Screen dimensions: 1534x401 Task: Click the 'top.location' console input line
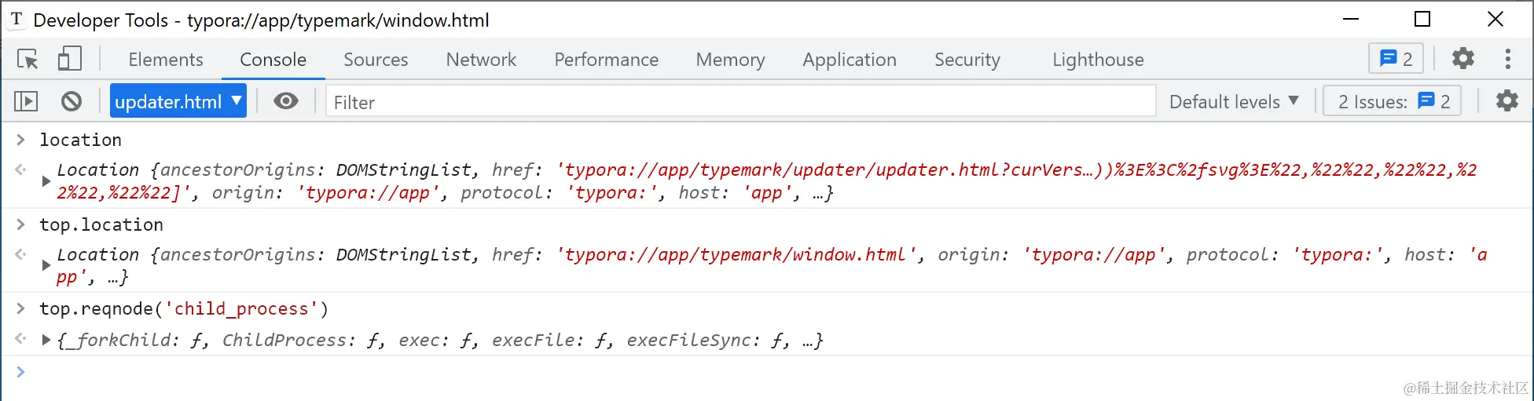tap(101, 224)
